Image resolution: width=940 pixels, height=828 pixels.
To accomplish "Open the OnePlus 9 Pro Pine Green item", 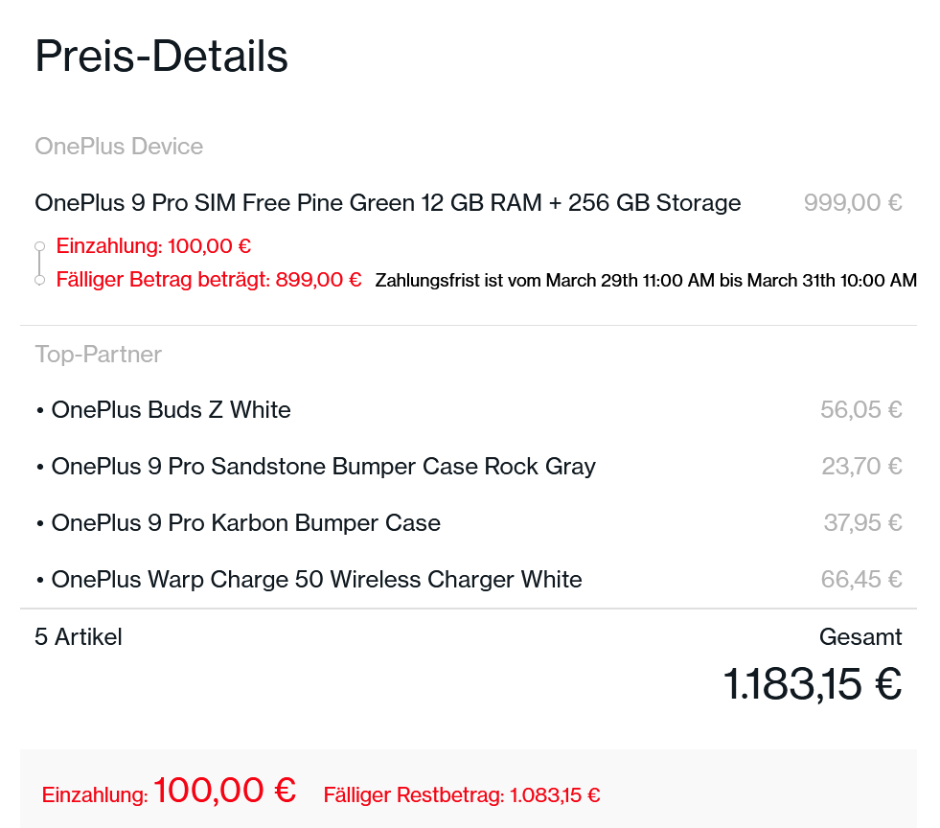I will click(387, 203).
